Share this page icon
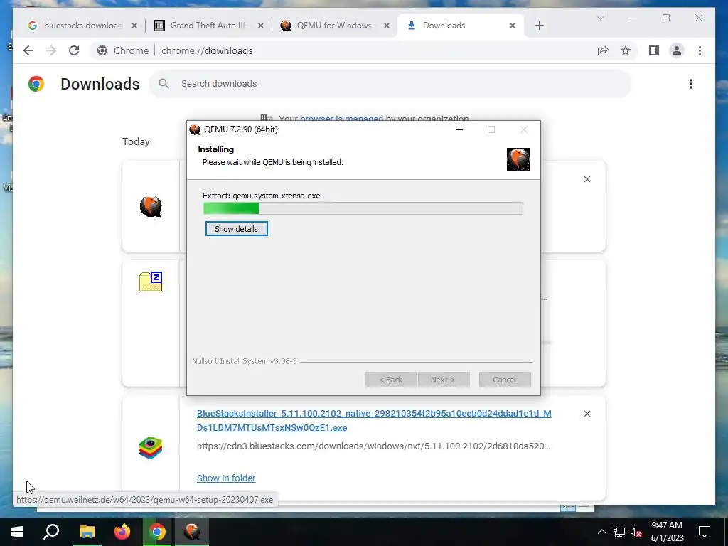The width and height of the screenshot is (728, 546). (x=603, y=50)
